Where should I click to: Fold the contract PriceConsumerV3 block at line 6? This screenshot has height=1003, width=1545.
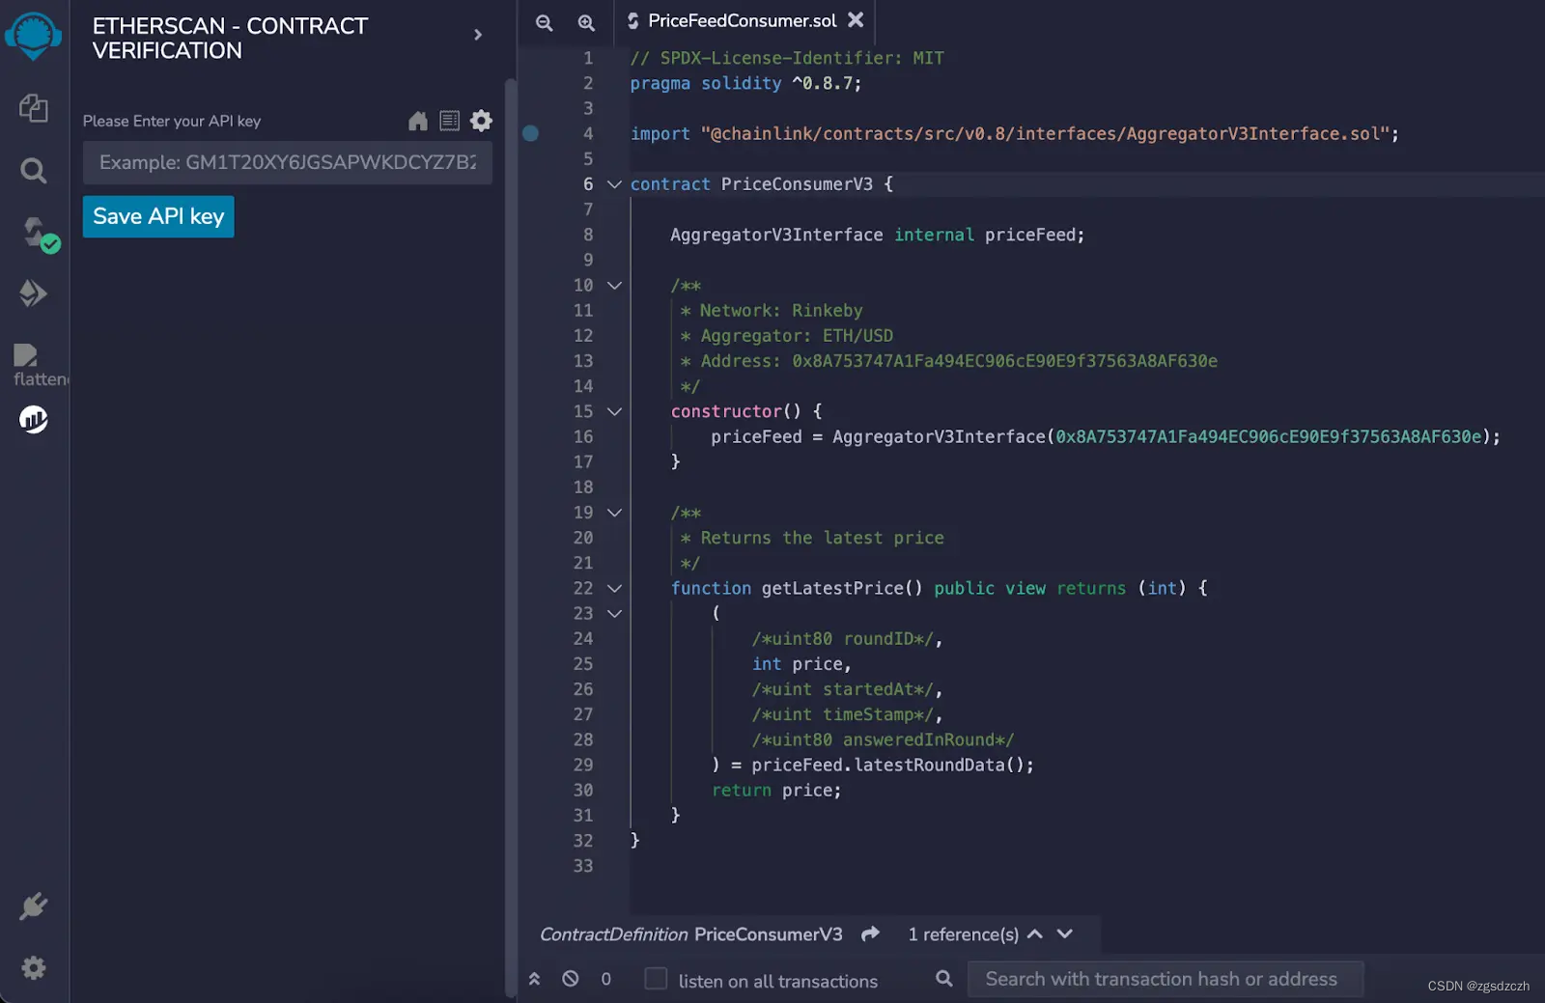[x=614, y=184]
